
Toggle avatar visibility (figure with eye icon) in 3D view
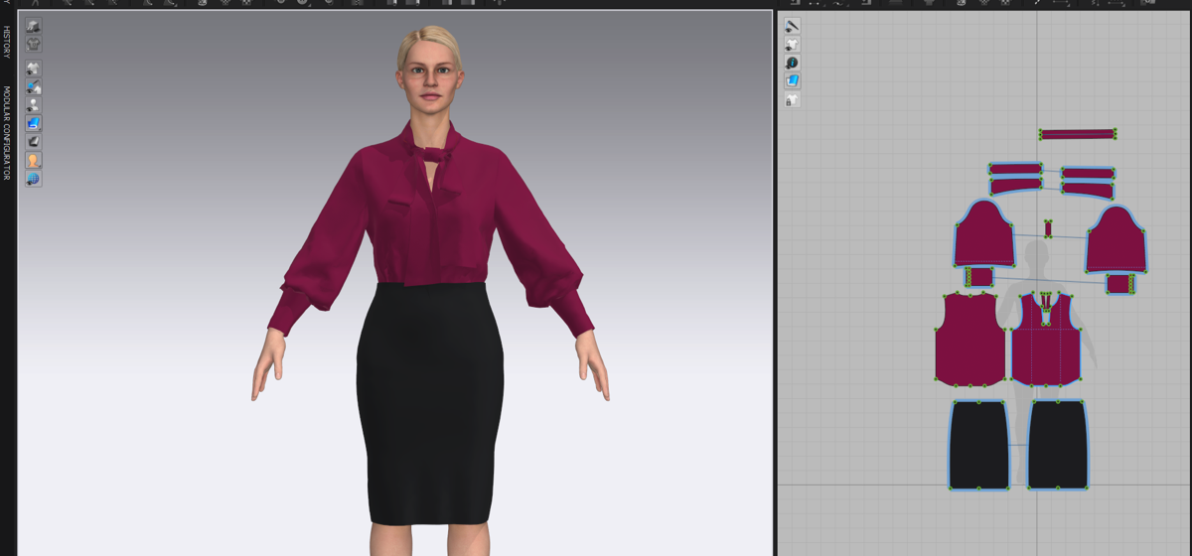pyautogui.click(x=33, y=105)
